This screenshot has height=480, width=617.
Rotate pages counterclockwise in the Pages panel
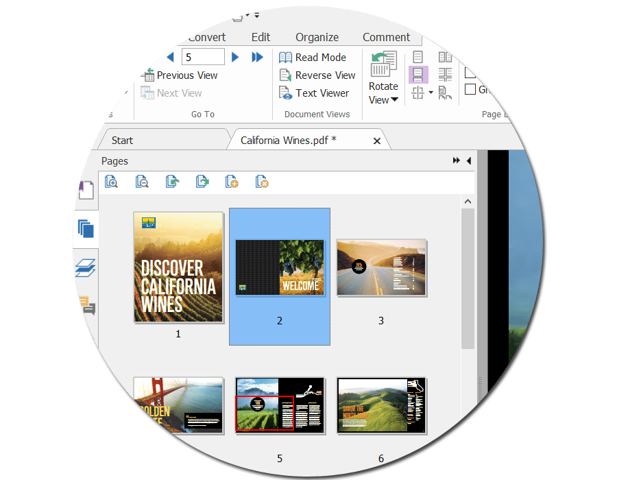(x=172, y=182)
